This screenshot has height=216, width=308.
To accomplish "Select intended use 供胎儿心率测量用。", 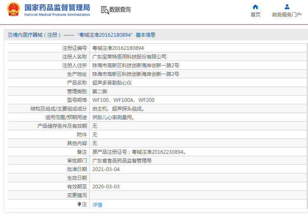I will coord(113,117).
